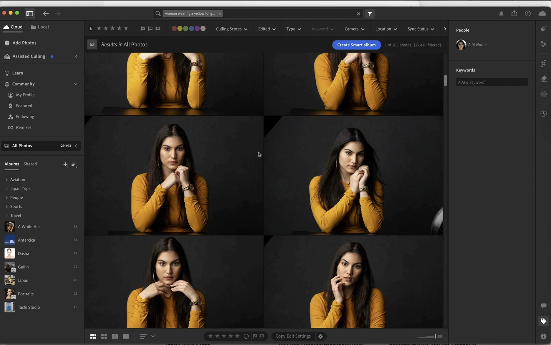Screen dimensions: 551x345
Task: Switch to square grid view
Action: [x=104, y=336]
